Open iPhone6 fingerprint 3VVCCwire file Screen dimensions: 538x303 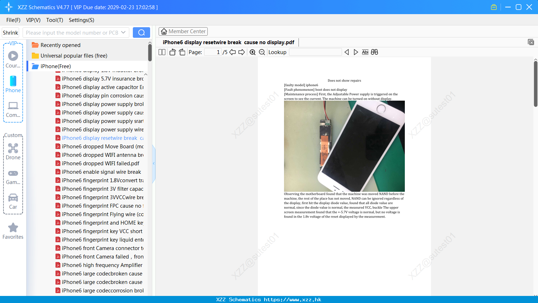pos(100,197)
